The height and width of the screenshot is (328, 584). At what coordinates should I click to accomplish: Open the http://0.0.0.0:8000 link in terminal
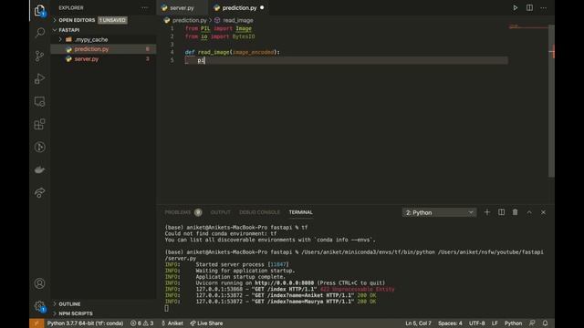point(284,283)
